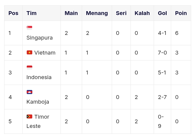
Task: Select the Indonesia team name
Action: 39,77
